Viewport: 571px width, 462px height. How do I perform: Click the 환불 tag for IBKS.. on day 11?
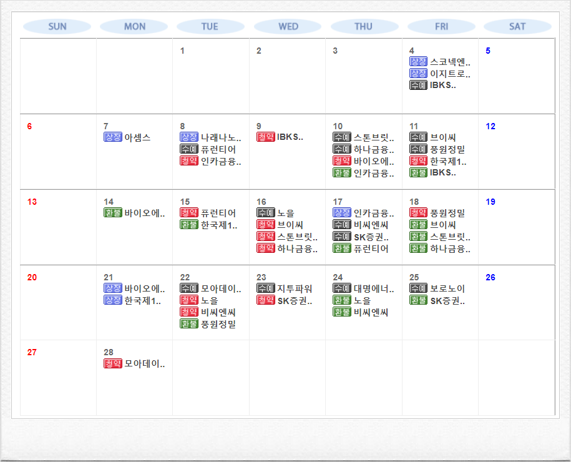pos(418,173)
